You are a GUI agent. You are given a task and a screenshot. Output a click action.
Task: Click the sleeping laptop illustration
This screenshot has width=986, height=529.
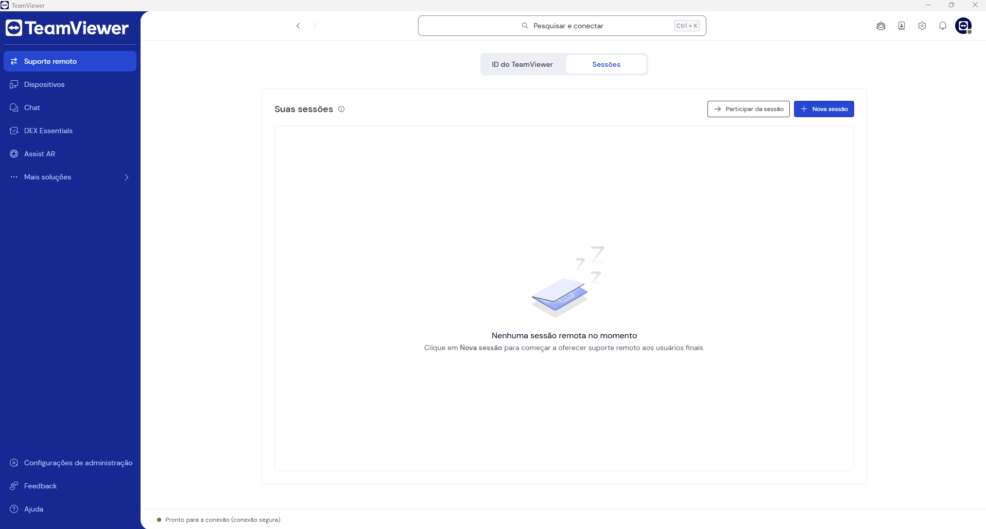point(568,282)
